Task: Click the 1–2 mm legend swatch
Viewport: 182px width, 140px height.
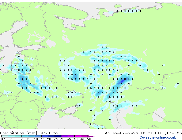Action: click(x=18, y=136)
